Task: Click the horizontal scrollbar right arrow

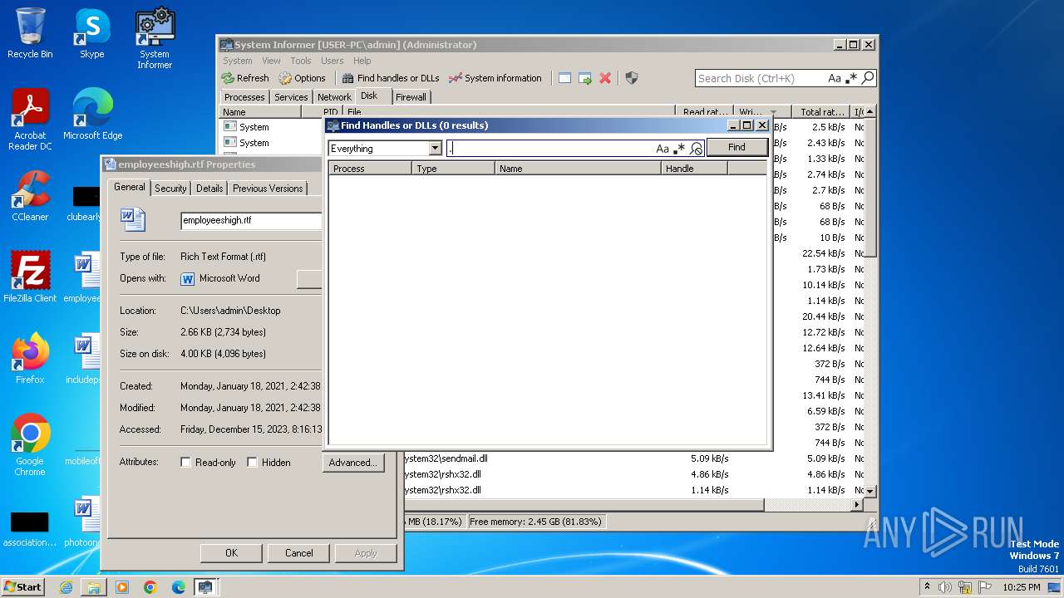Action: pyautogui.click(x=857, y=504)
